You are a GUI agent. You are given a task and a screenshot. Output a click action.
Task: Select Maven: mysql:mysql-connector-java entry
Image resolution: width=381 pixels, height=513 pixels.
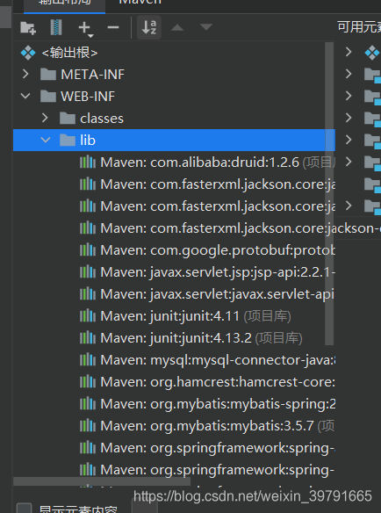[218, 360]
